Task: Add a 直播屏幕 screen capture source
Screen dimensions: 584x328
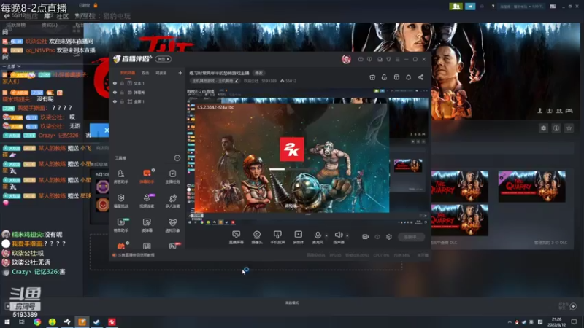Action: coord(236,237)
